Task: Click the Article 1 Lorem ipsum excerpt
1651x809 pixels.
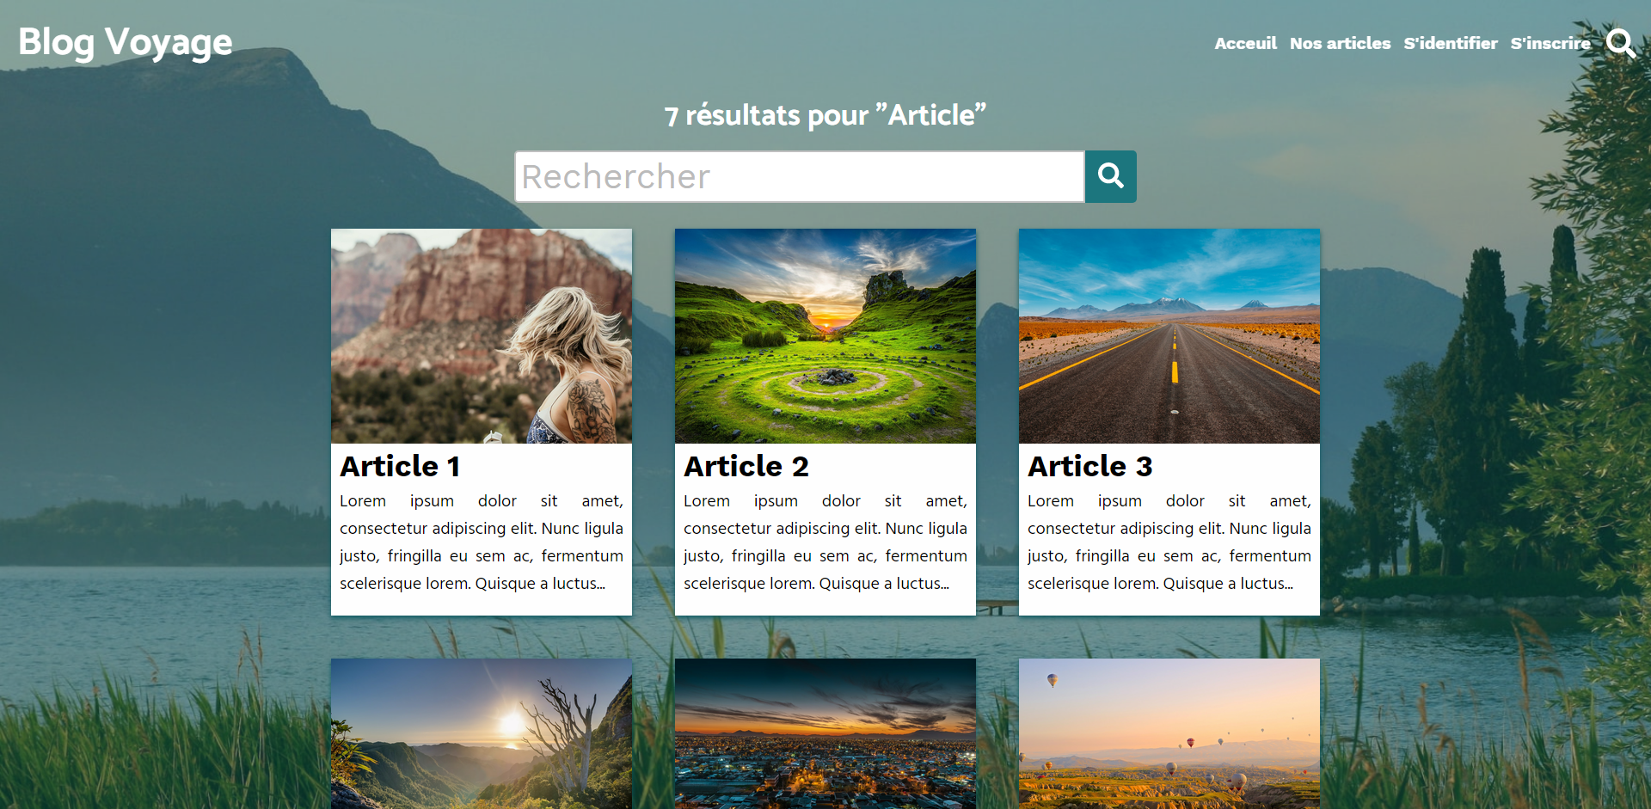Action: (x=482, y=542)
